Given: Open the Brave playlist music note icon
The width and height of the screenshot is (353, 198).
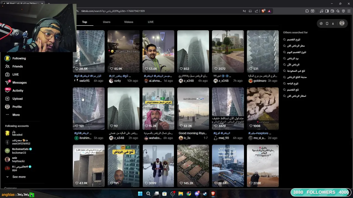Looking at the screenshot, I should (x=321, y=11).
